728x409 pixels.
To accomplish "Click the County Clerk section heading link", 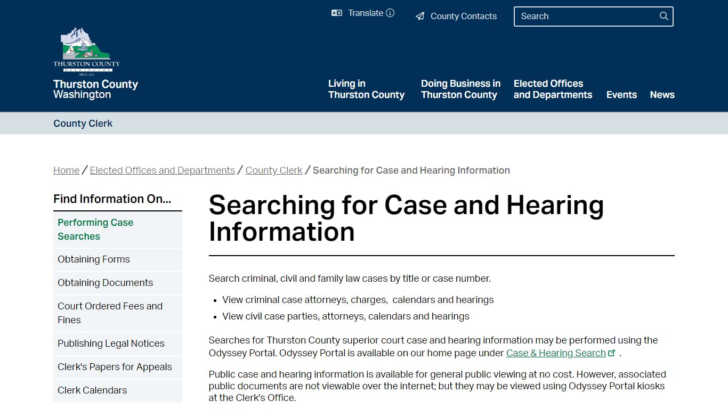I will tap(83, 124).
